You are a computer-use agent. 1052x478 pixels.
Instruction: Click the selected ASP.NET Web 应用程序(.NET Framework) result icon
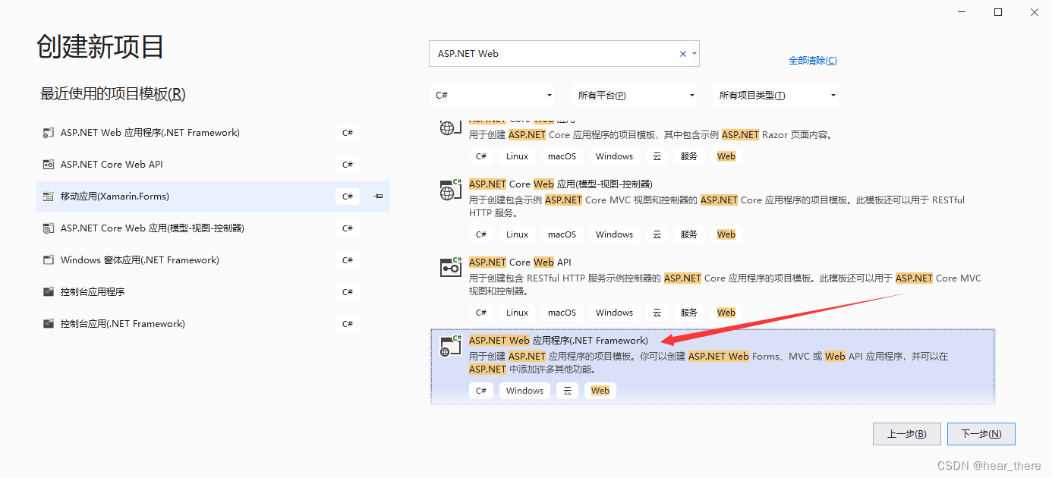tap(451, 346)
